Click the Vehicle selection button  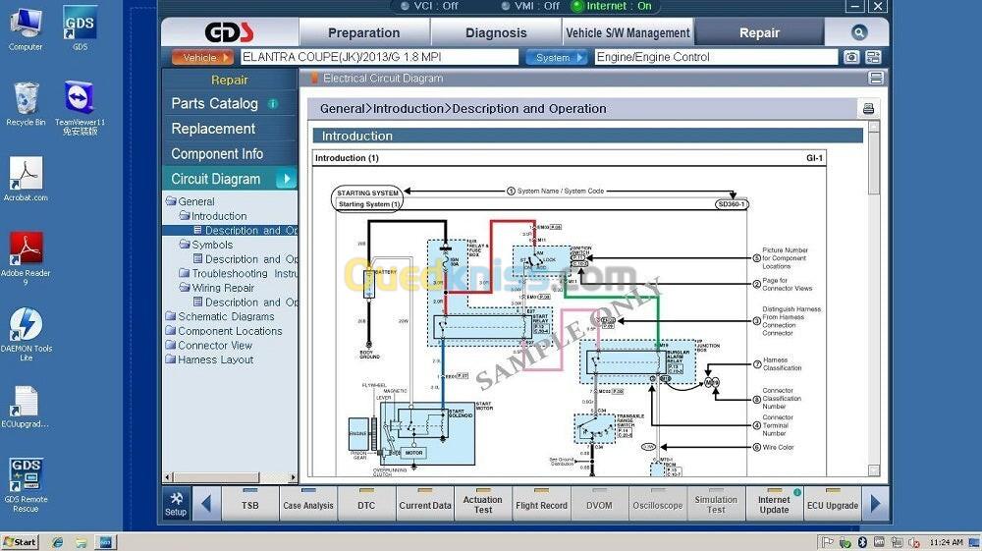203,58
